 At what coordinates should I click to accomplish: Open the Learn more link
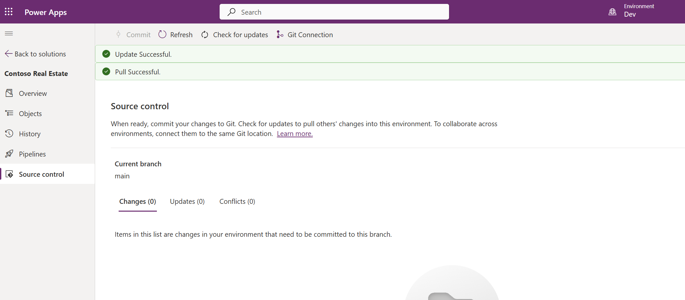294,134
